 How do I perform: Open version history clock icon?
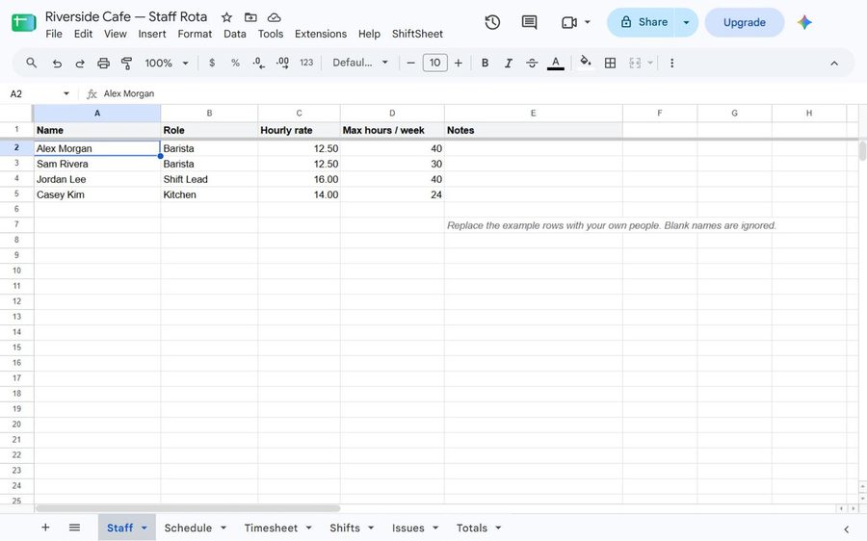[x=492, y=22]
